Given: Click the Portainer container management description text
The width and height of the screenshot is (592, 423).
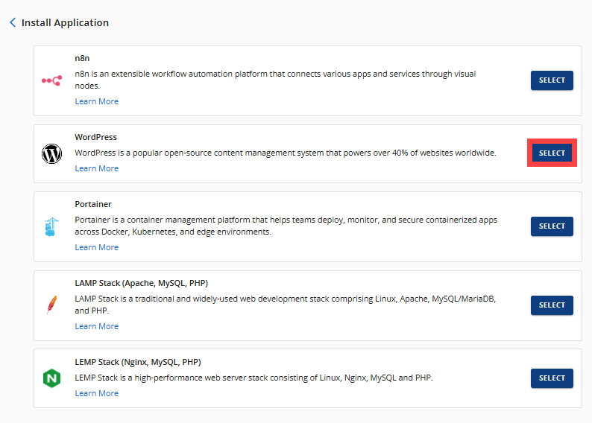Looking at the screenshot, I should [x=286, y=226].
